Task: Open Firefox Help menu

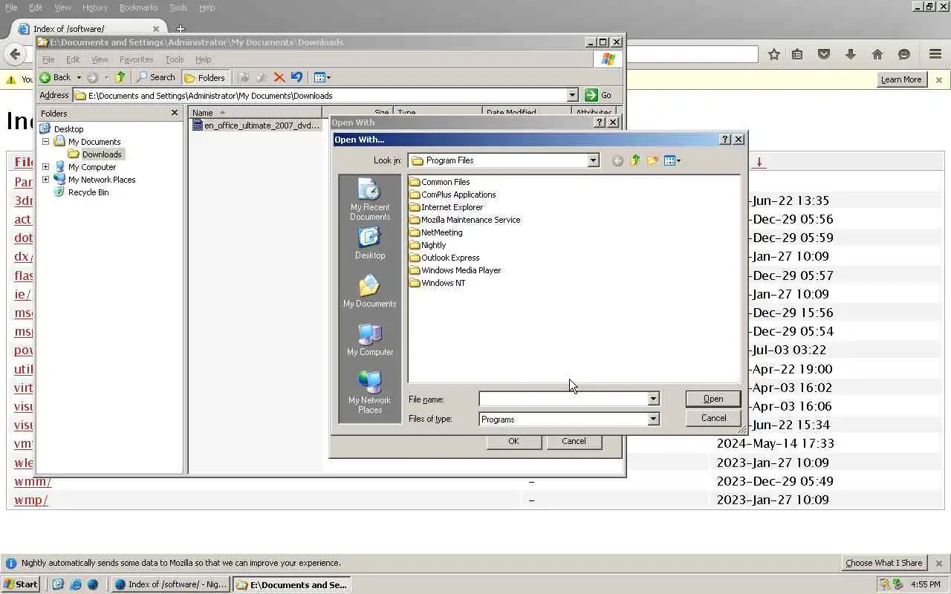Action: 207,7
